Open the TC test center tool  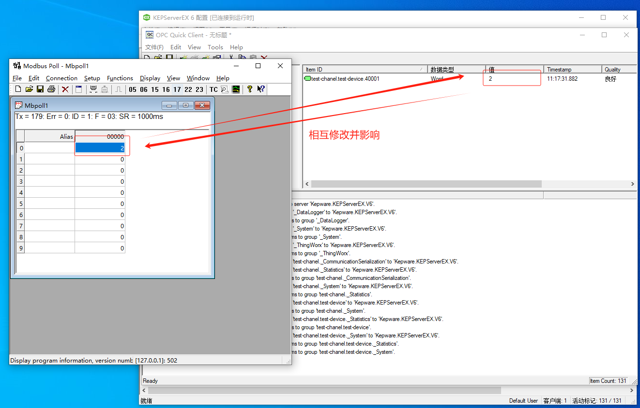(213, 89)
